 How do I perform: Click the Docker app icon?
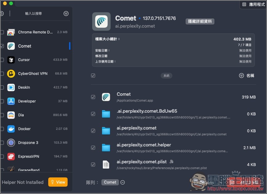coord(11,129)
